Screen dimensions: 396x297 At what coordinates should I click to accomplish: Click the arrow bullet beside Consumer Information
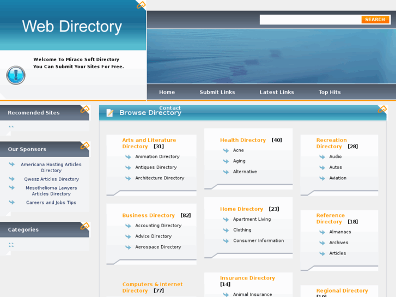click(226, 241)
